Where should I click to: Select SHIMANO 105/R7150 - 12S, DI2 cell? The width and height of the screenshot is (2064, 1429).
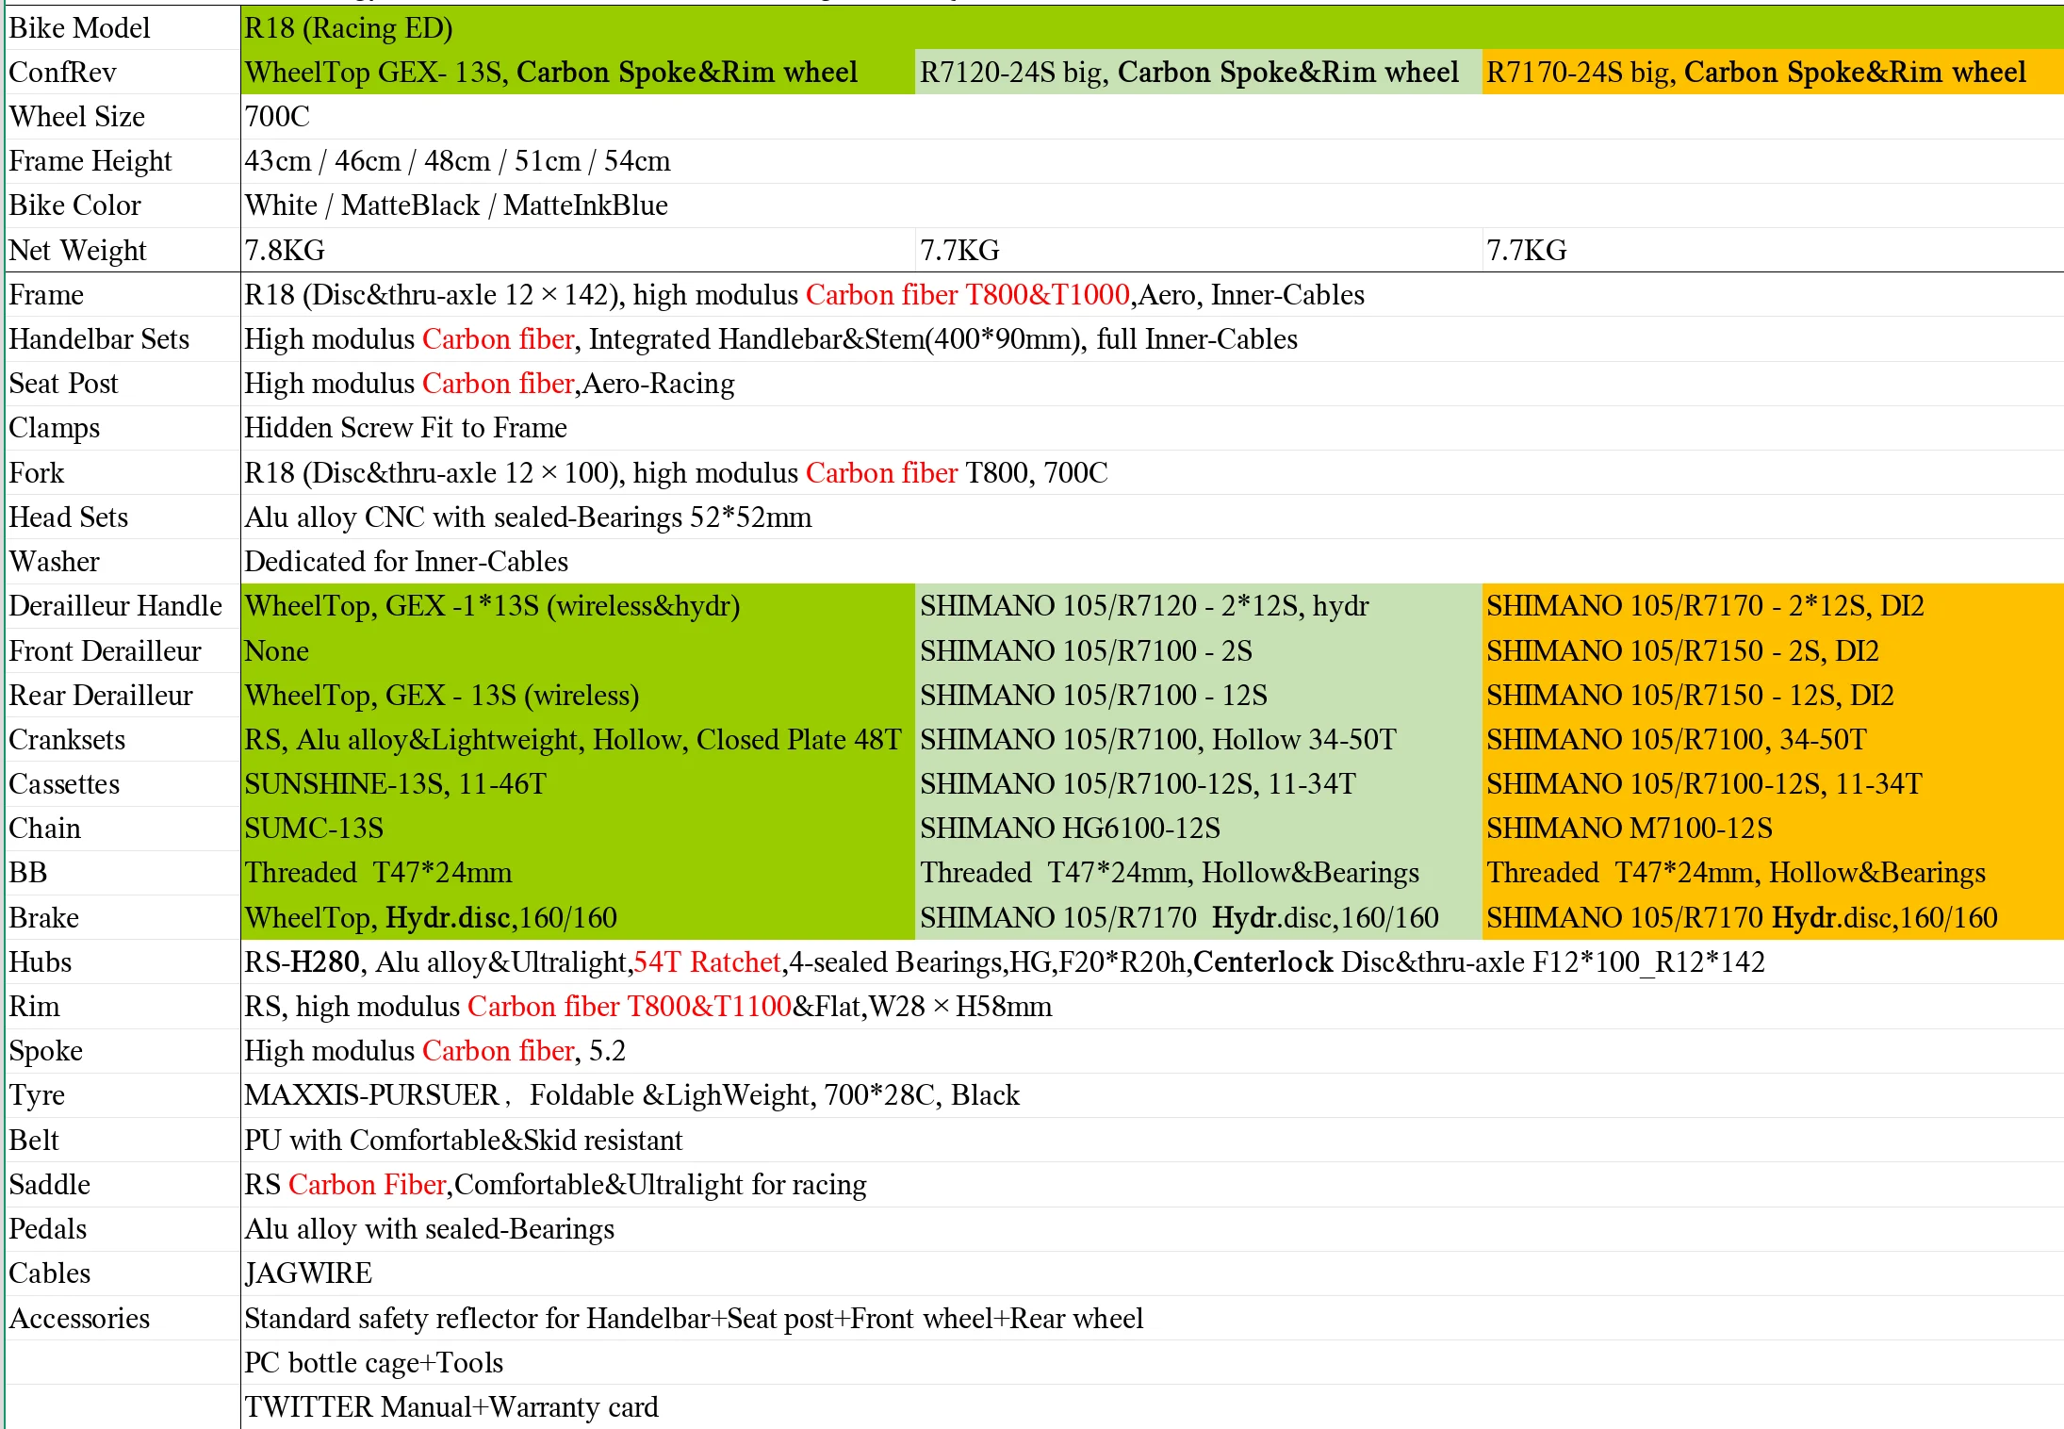tap(1690, 696)
